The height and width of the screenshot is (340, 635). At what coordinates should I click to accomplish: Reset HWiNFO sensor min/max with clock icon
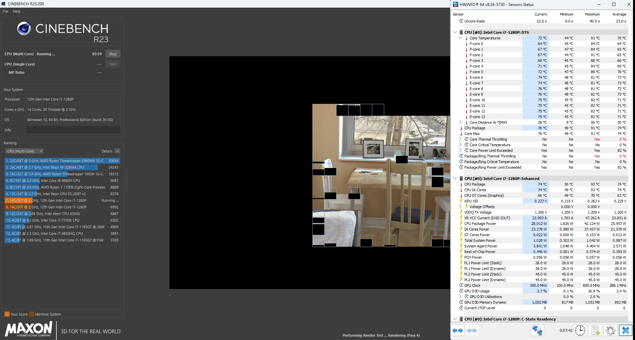(x=580, y=330)
